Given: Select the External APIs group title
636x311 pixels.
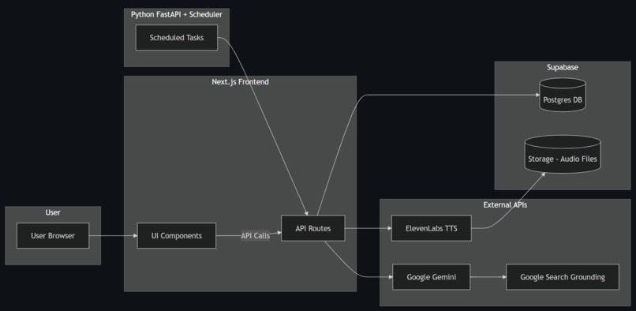Looking at the screenshot, I should [x=505, y=205].
